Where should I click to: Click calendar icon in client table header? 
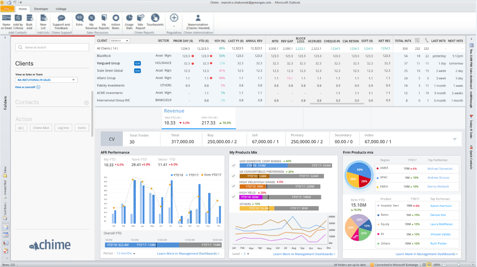(x=417, y=40)
